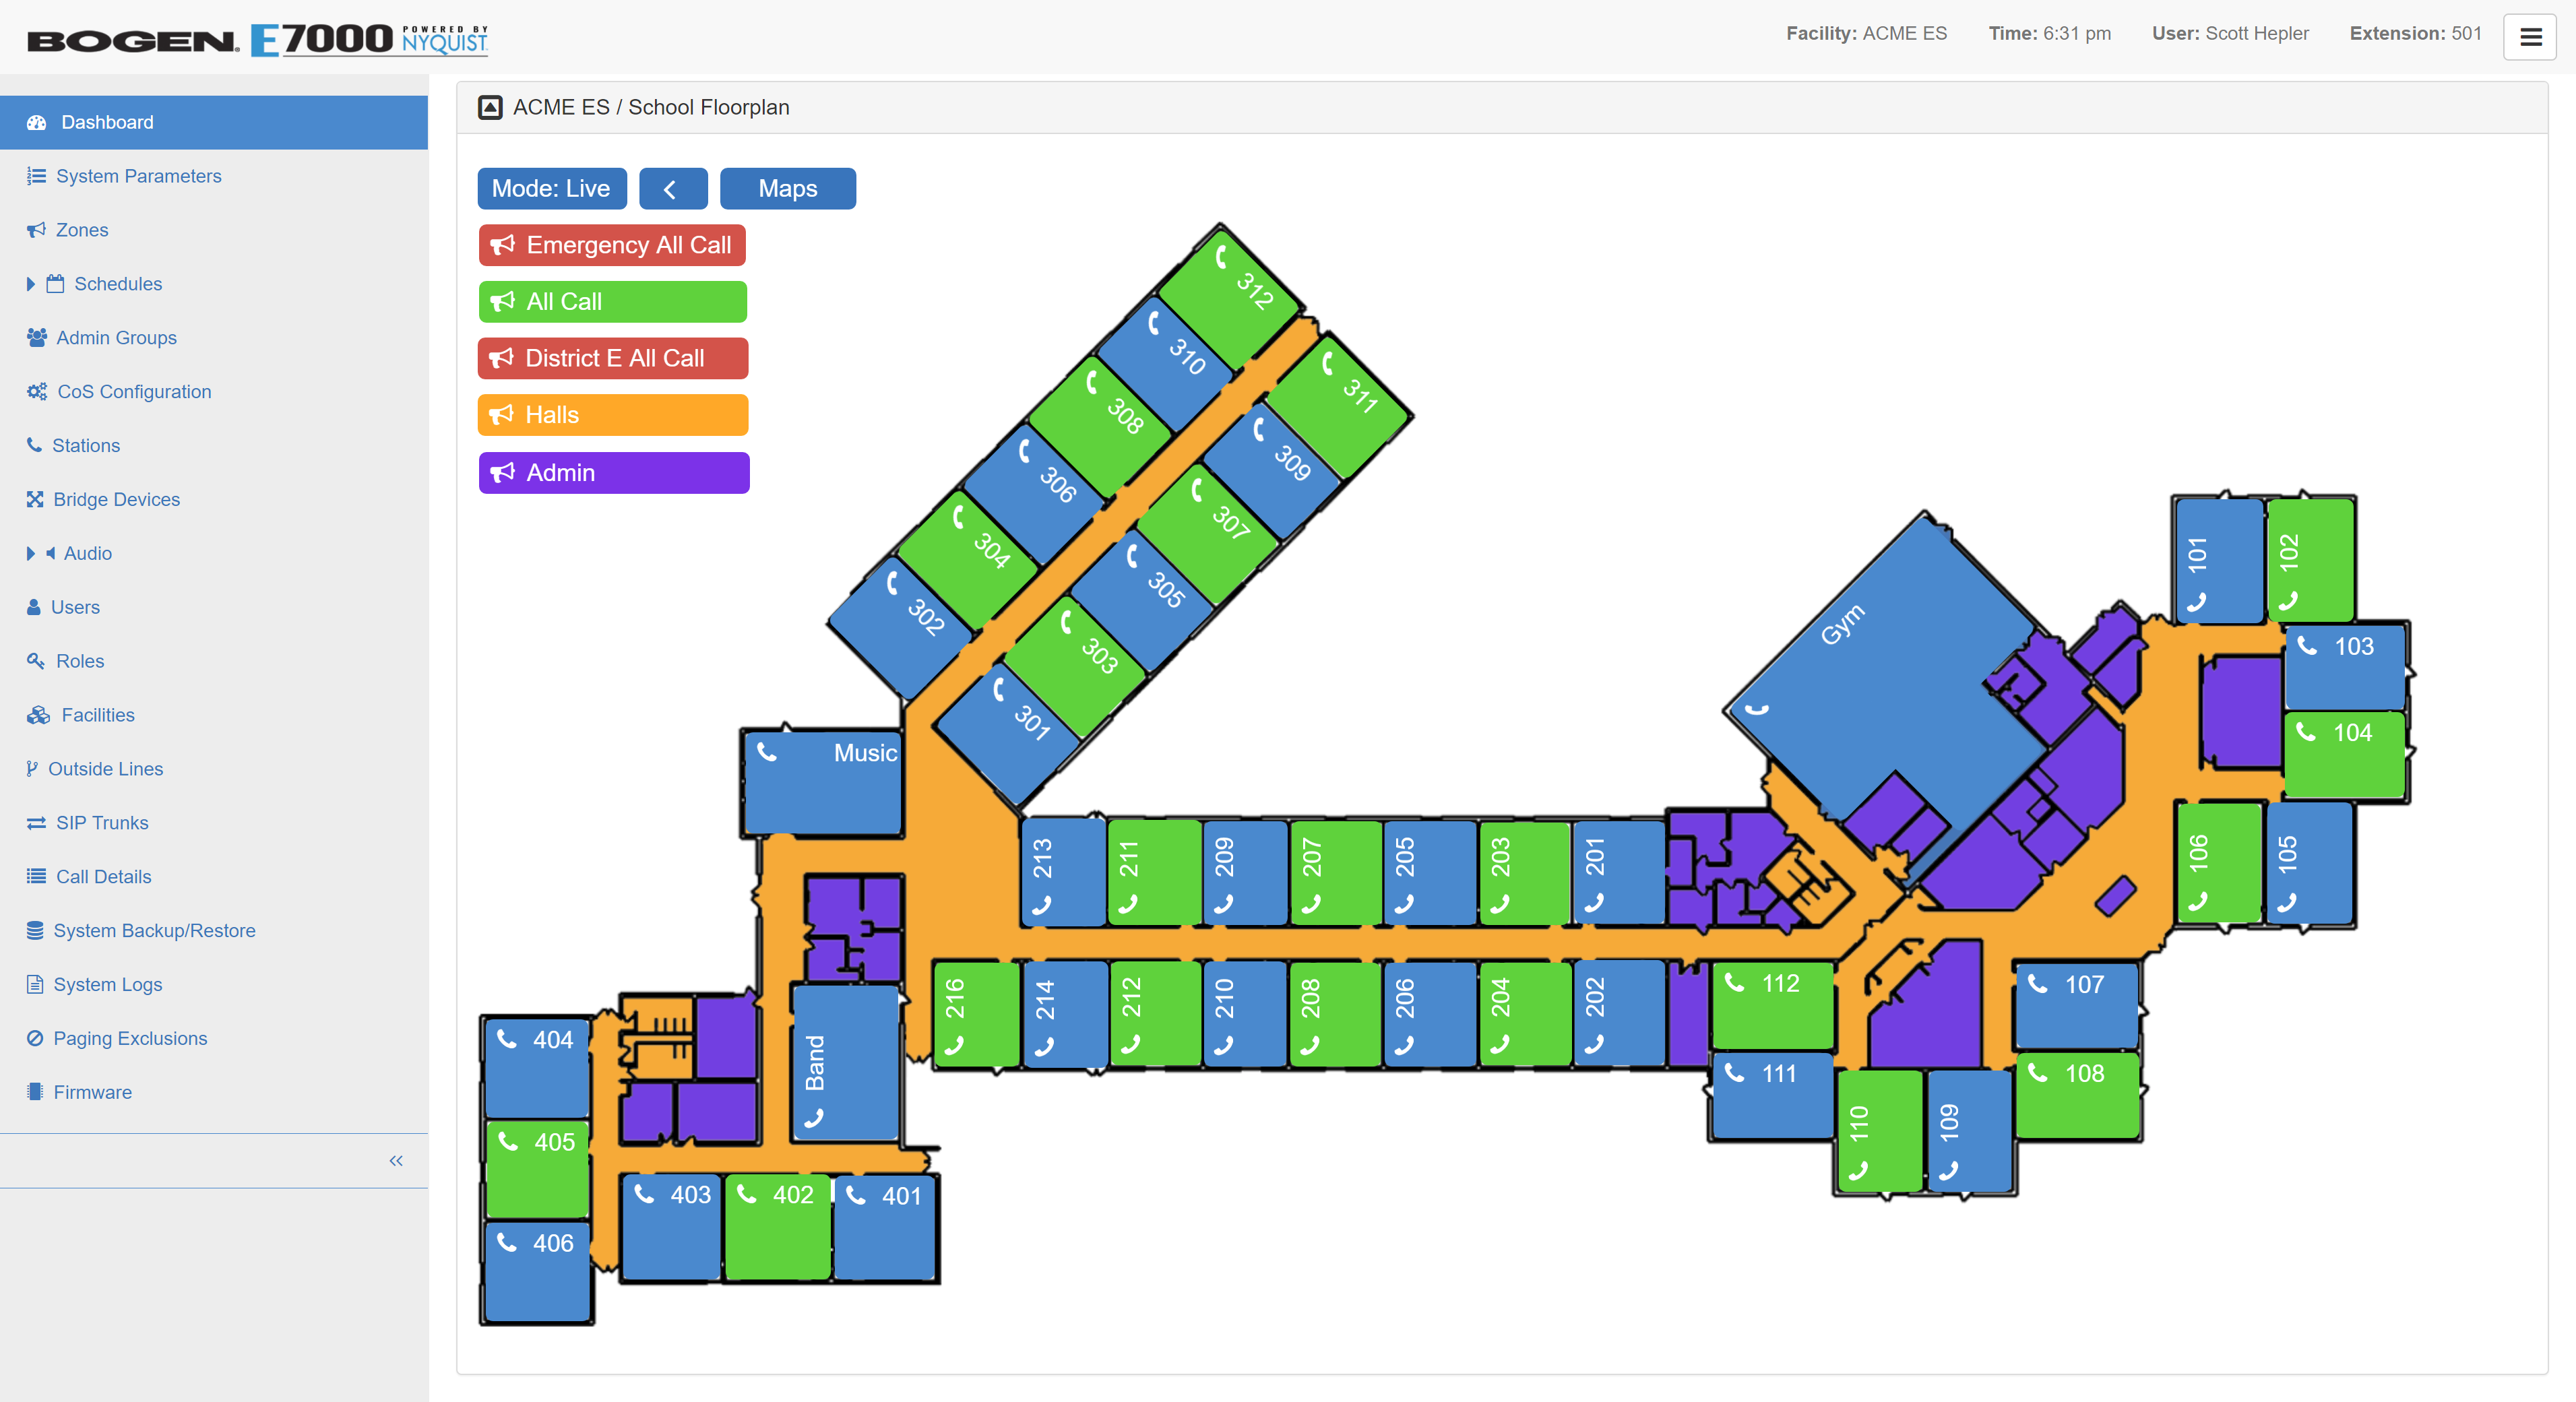Click the Audio speaker icon
Screen dimensions: 2576x1402
(50, 553)
